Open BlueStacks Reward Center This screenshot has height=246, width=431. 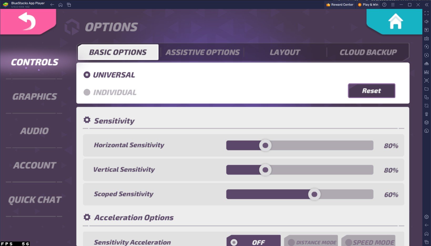[340, 5]
